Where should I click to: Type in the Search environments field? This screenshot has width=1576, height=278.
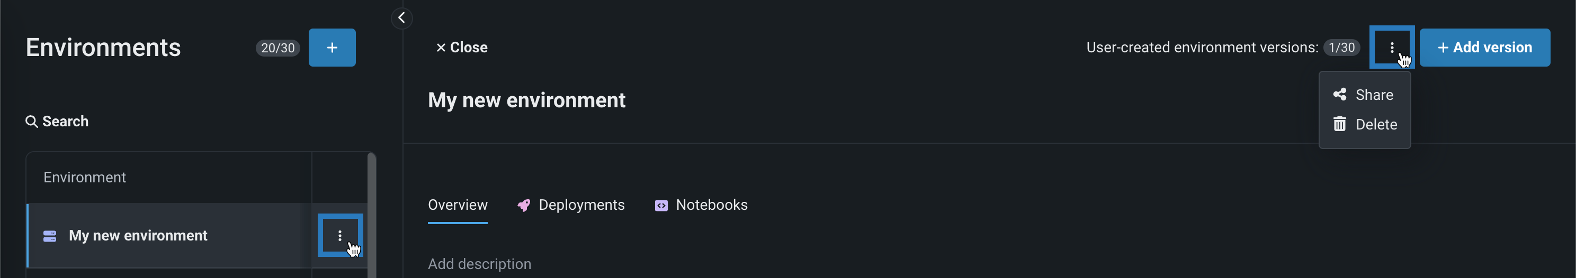66,122
